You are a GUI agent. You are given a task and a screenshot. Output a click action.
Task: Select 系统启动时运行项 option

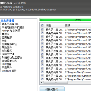click(x=12, y=57)
